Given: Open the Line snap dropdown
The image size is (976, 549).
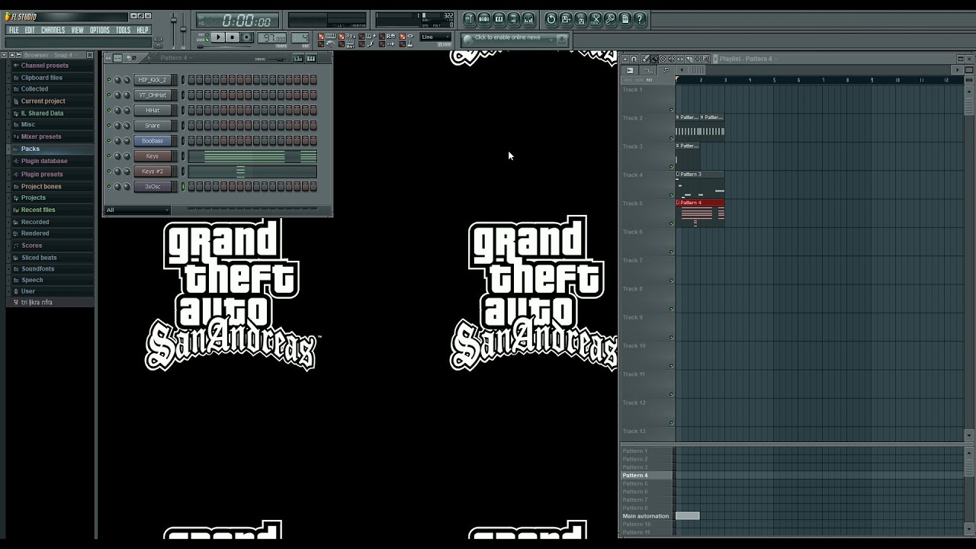Looking at the screenshot, I should pyautogui.click(x=435, y=37).
